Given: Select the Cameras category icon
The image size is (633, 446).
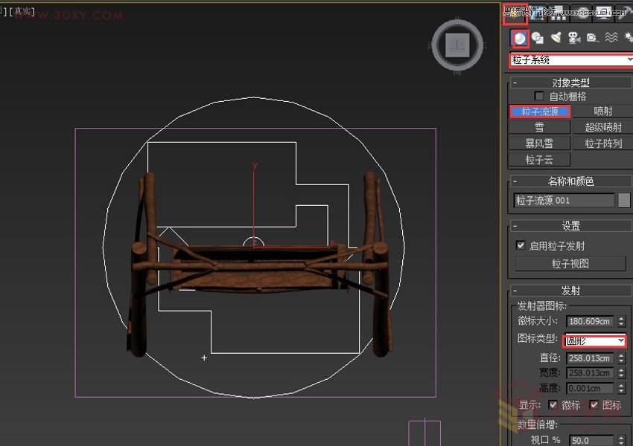Looking at the screenshot, I should pyautogui.click(x=574, y=37).
